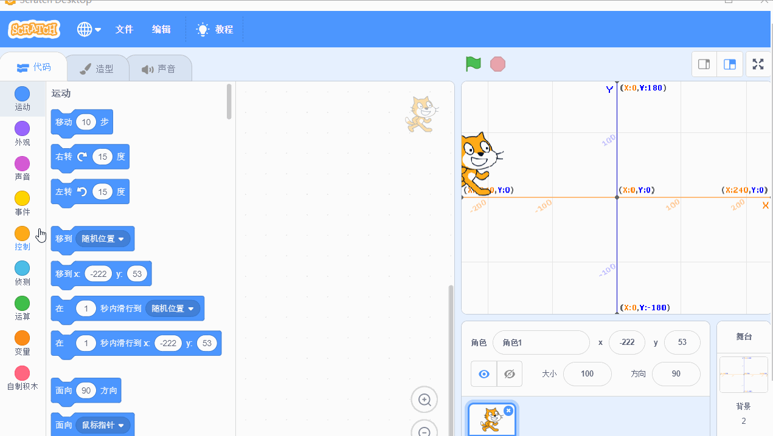Click the Scratch logo

[x=34, y=29]
